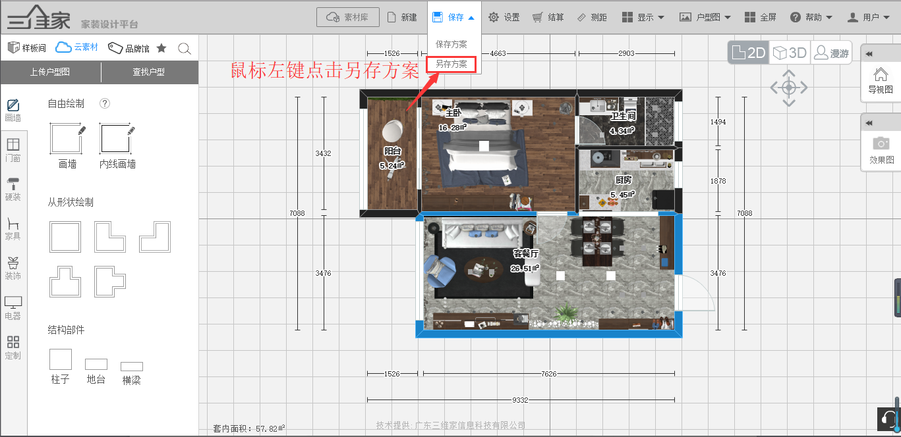Choose the L-shaped room template
The image size is (901, 437).
[110, 237]
